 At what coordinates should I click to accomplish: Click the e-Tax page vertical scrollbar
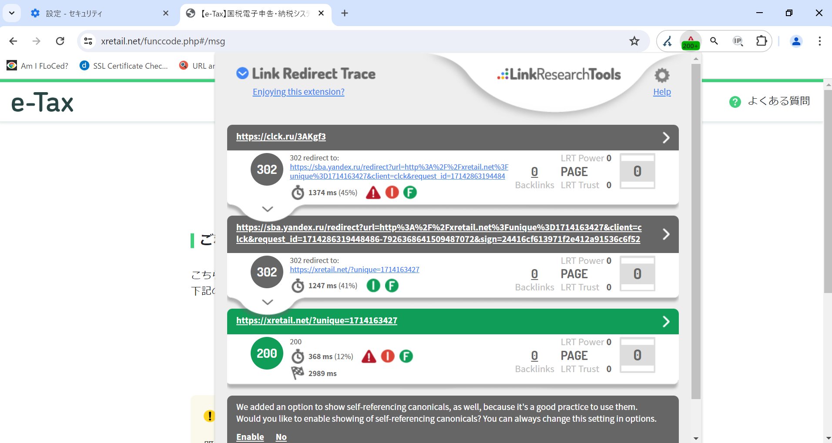(x=828, y=191)
